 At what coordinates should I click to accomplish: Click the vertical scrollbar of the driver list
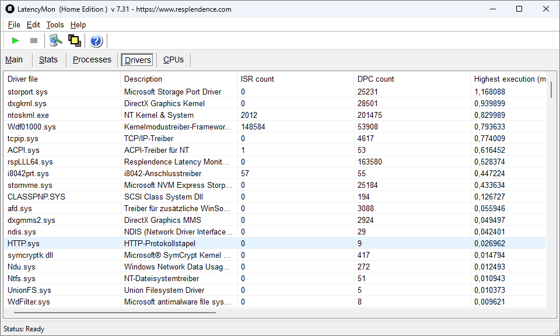(x=551, y=90)
